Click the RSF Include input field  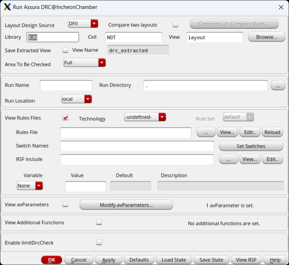pyautogui.click(x=137, y=160)
